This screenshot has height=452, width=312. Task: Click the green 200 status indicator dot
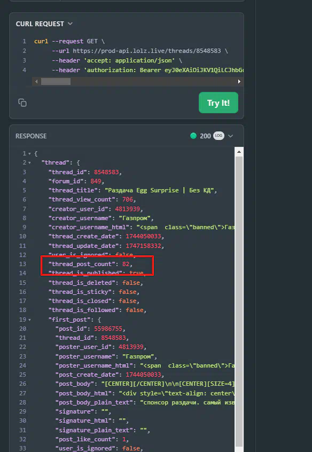[193, 136]
